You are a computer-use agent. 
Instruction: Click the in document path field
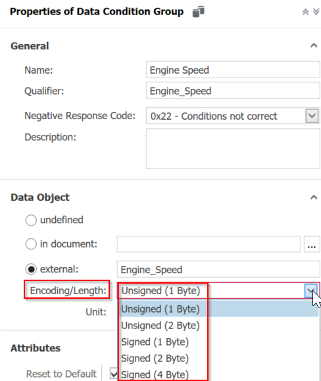tap(209, 244)
